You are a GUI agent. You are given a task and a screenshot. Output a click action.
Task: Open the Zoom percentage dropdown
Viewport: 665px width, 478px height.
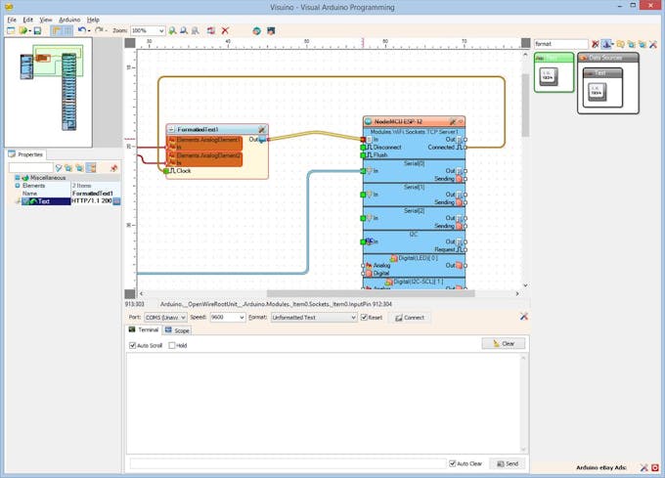(160, 30)
